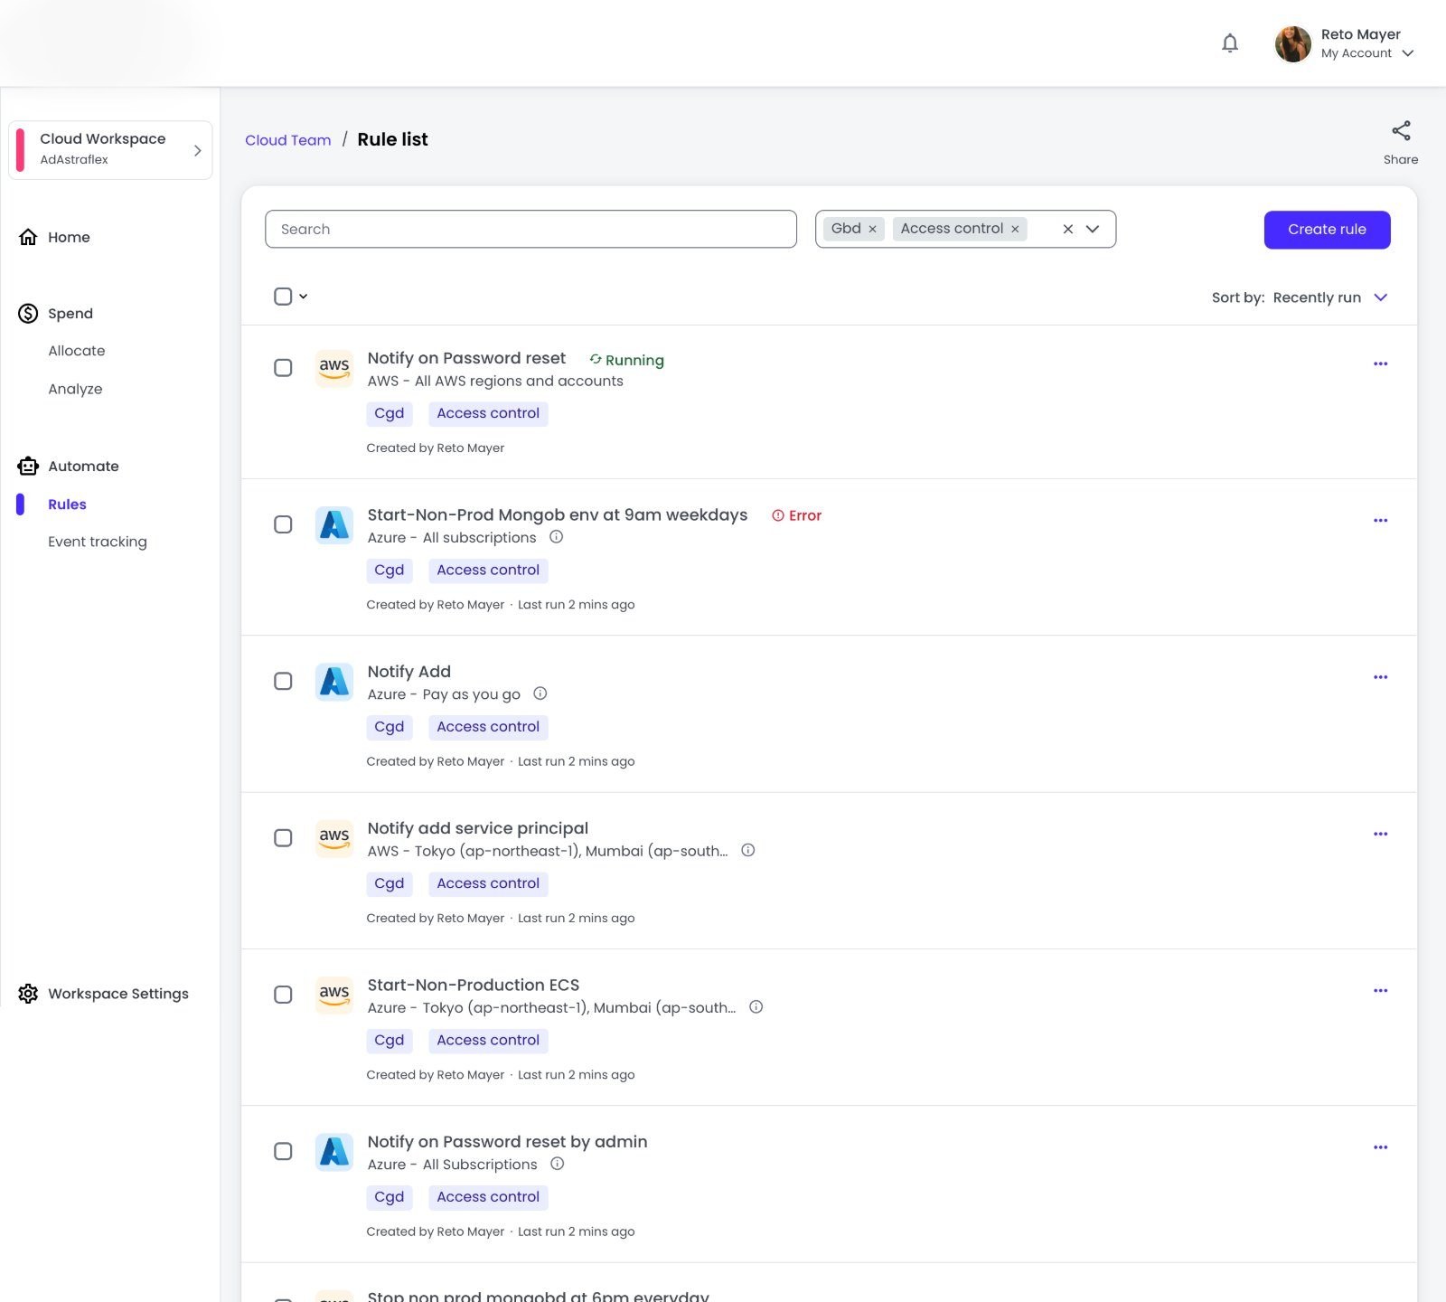Open three-dot menu for Notify Add rule
This screenshot has height=1302, width=1446.
pyautogui.click(x=1380, y=677)
